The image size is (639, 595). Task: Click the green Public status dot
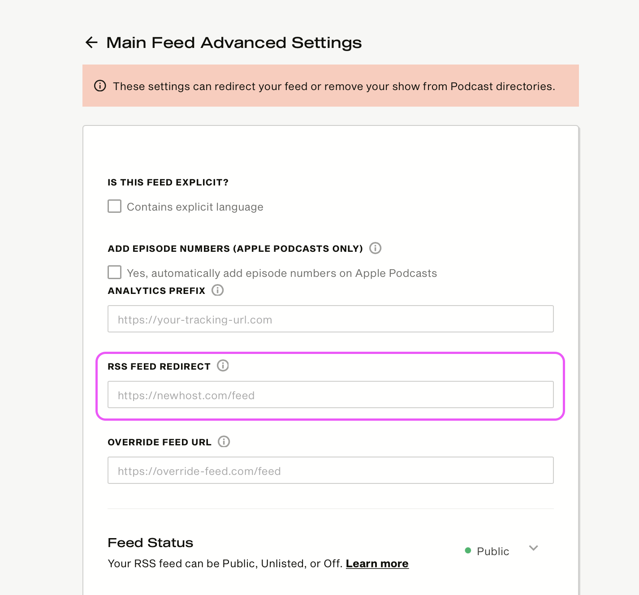point(468,551)
